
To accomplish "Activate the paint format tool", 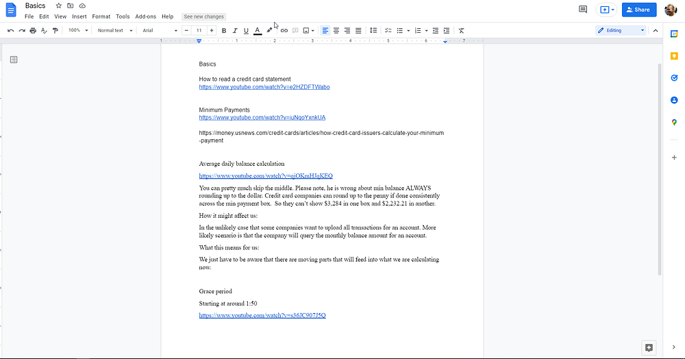I will (55, 31).
